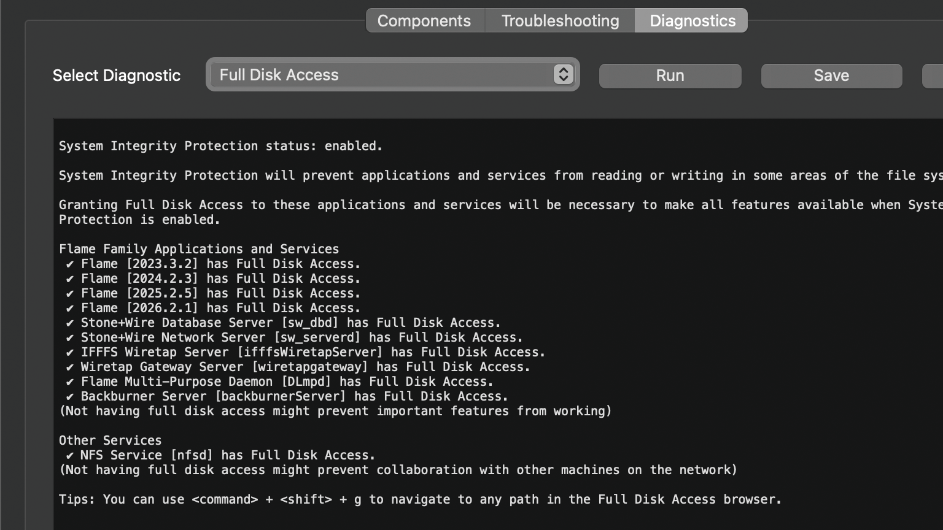Open the Troubleshooting tab
Screen dimensions: 943x530
[560, 21]
